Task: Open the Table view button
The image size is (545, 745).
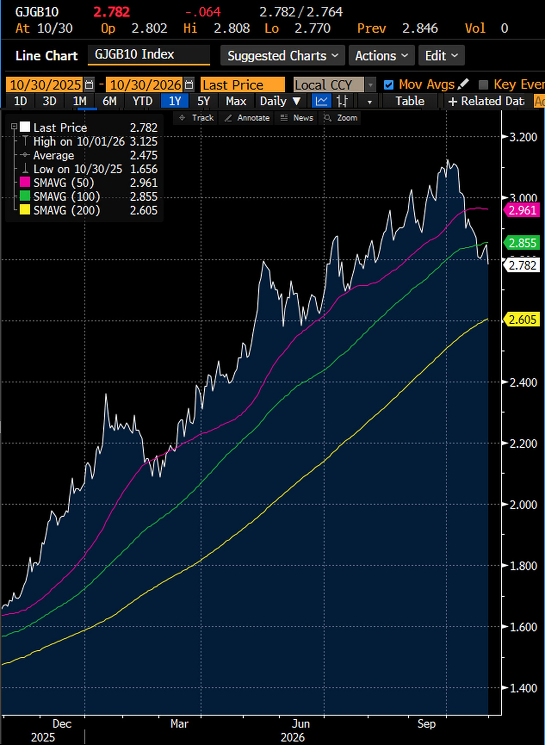Action: click(x=410, y=101)
